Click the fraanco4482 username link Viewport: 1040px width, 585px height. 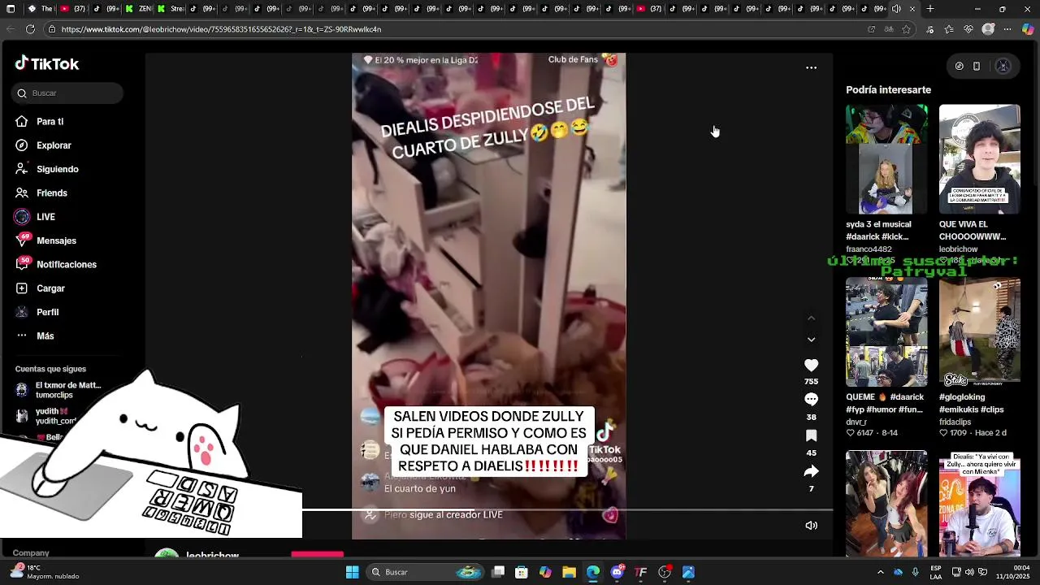point(869,249)
